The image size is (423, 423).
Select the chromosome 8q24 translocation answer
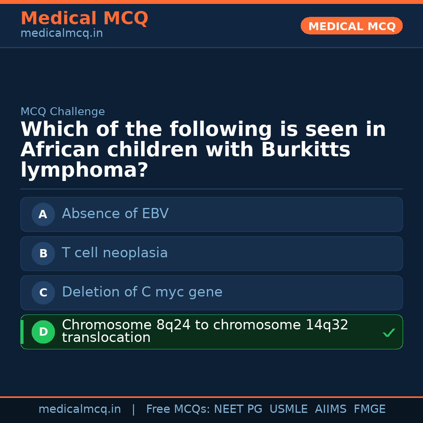pyautogui.click(x=205, y=331)
